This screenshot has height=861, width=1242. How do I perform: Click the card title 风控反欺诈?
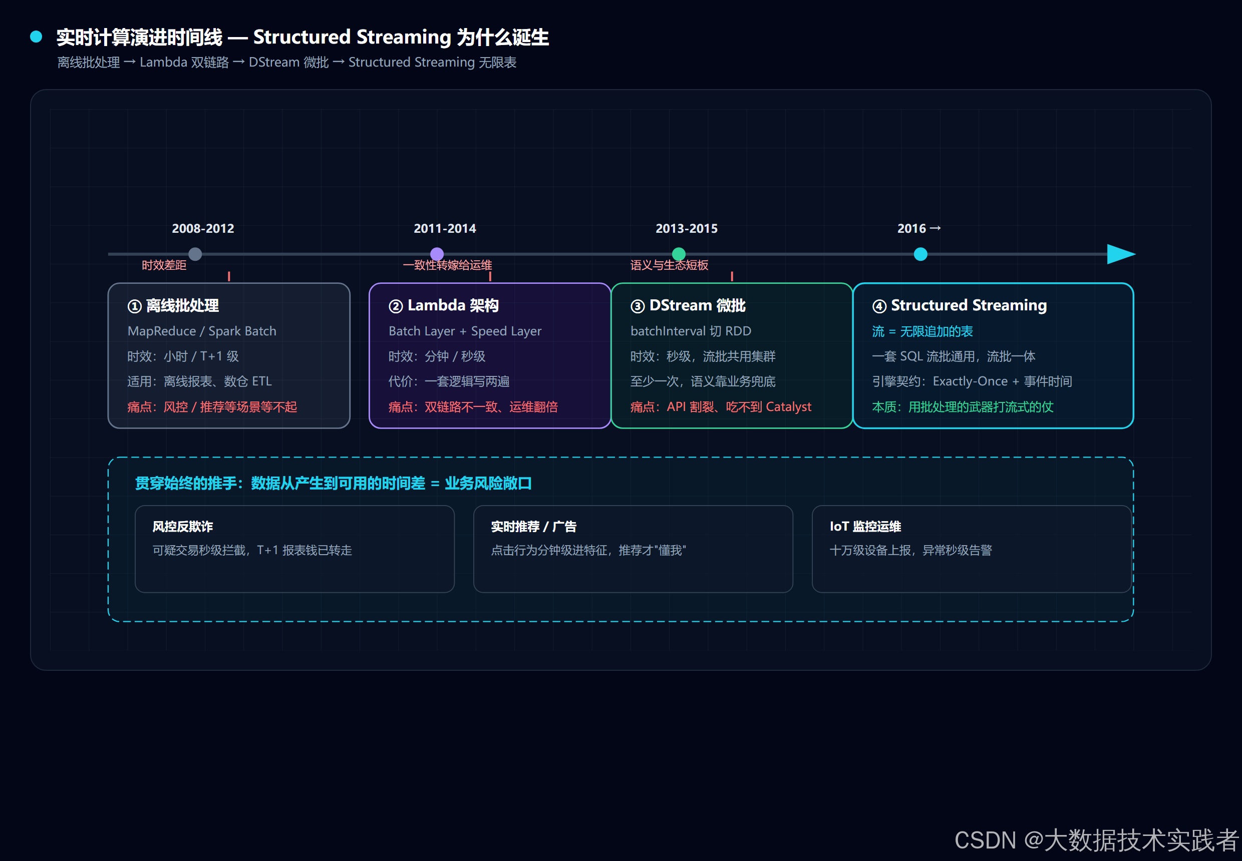[x=182, y=527]
